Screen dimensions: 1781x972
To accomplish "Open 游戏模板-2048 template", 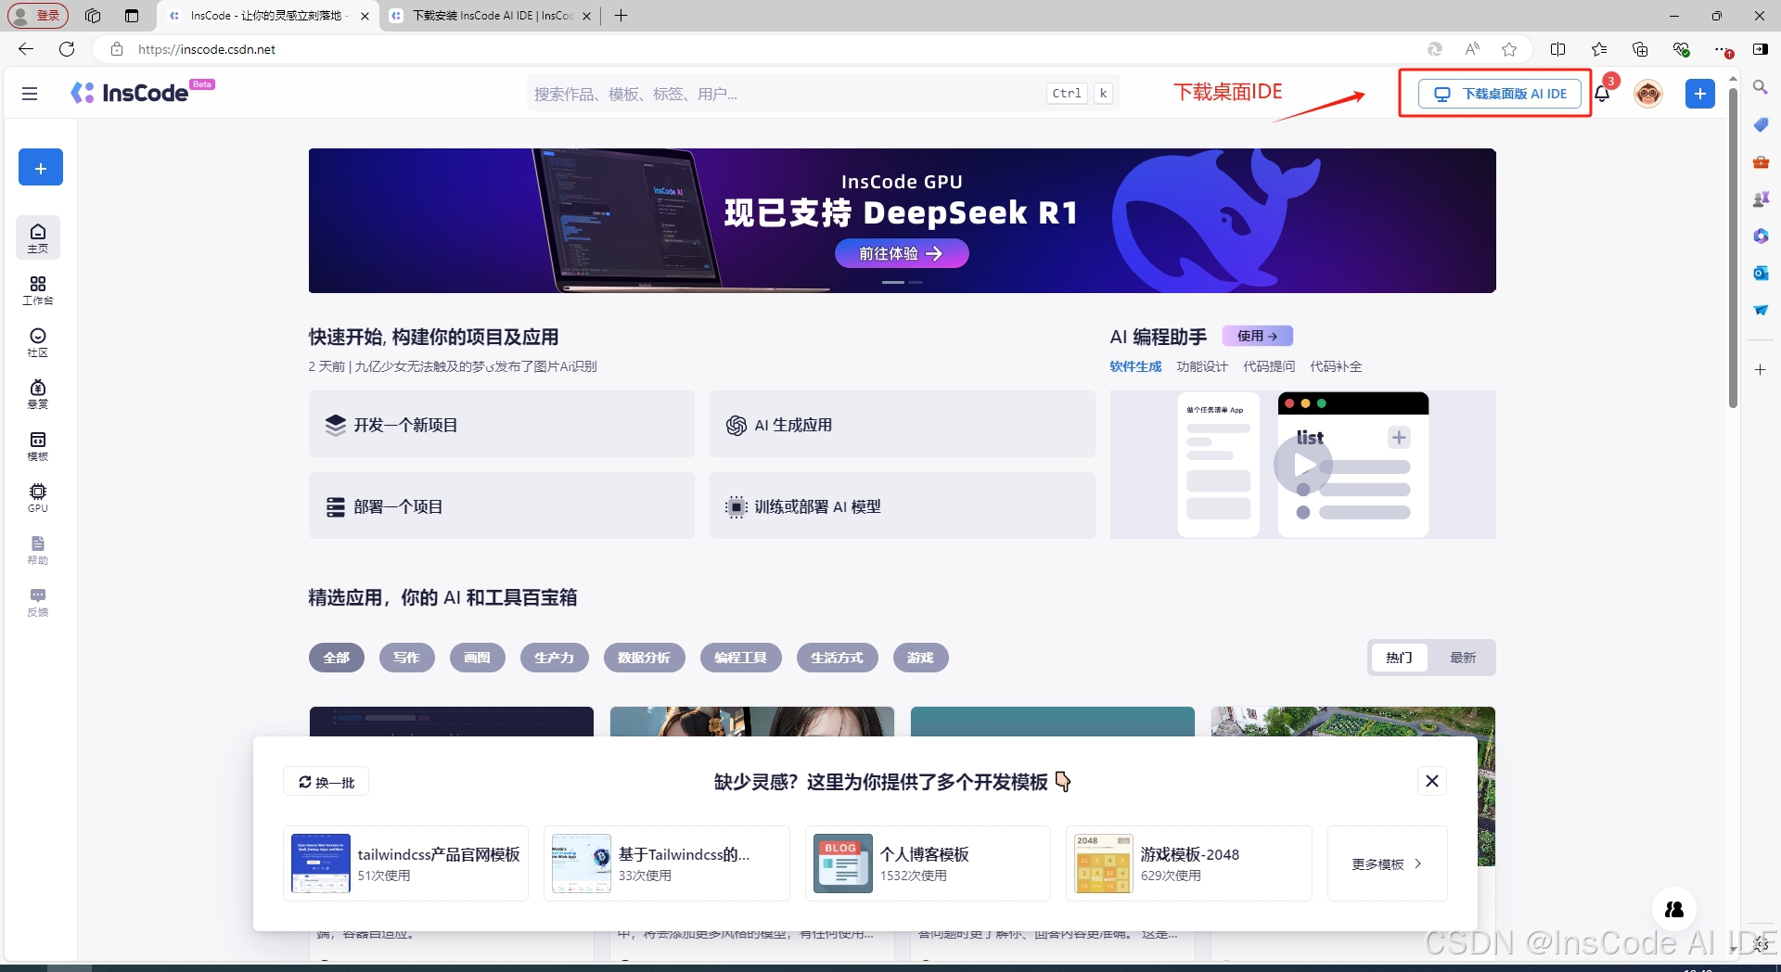I will [x=1189, y=863].
